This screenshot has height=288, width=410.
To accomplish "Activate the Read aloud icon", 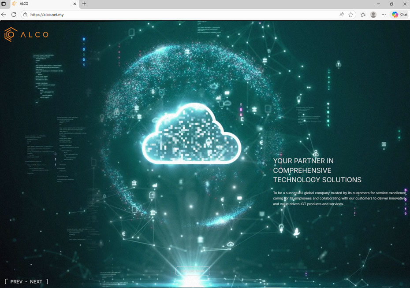I will [342, 15].
